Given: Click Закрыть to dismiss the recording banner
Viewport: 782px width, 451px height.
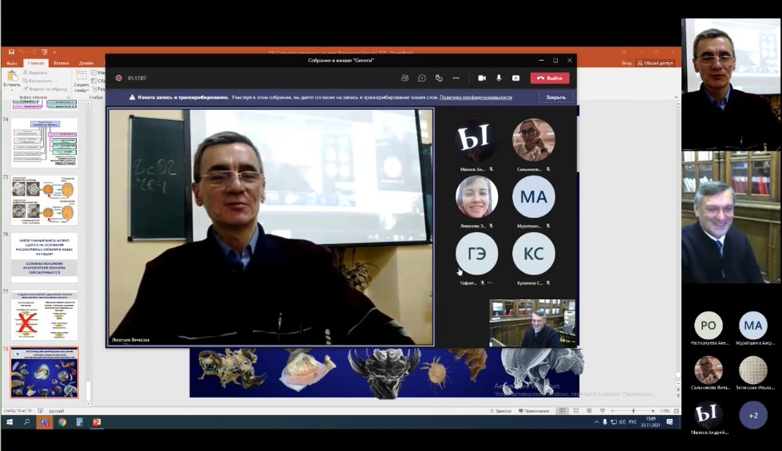Looking at the screenshot, I should point(555,97).
